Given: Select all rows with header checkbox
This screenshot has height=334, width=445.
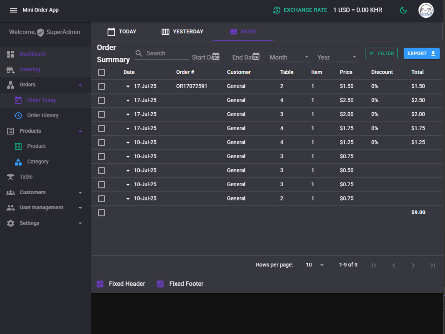Looking at the screenshot, I should click(x=101, y=73).
